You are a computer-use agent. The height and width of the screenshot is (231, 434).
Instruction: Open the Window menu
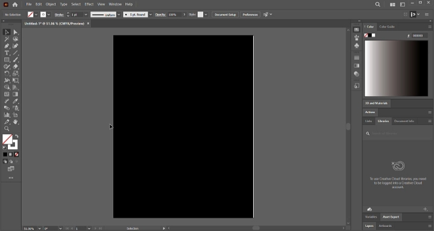tap(115, 4)
